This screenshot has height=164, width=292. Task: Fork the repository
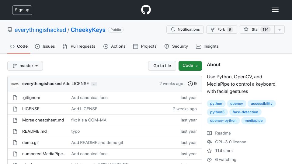[221, 29]
